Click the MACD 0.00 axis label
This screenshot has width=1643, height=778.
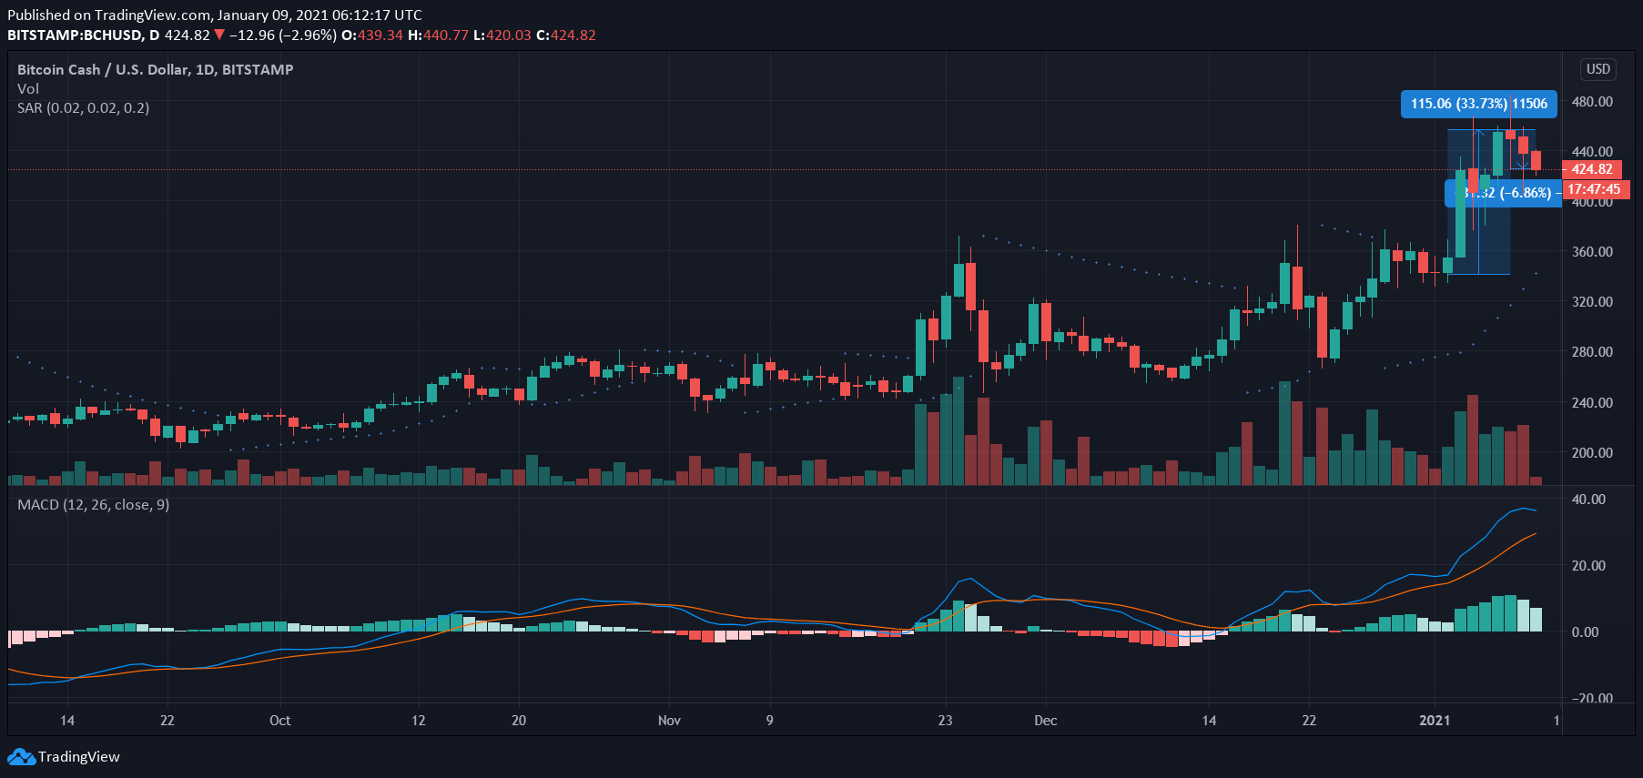(1585, 632)
